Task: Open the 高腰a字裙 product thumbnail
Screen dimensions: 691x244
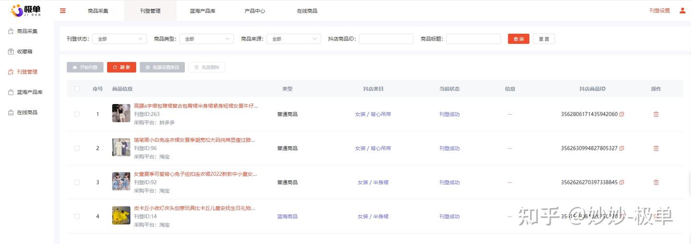Action: click(x=121, y=113)
